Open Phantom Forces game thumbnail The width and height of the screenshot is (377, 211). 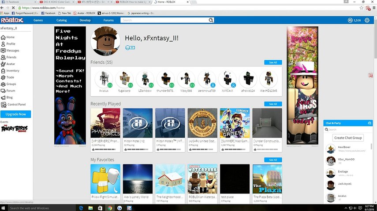(105, 123)
